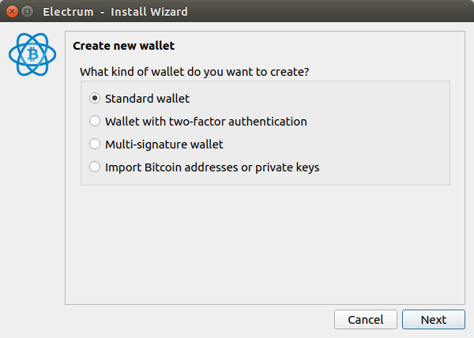Select the Multi-signature wallet radio button
Image resolution: width=474 pixels, height=338 pixels.
pos(95,145)
